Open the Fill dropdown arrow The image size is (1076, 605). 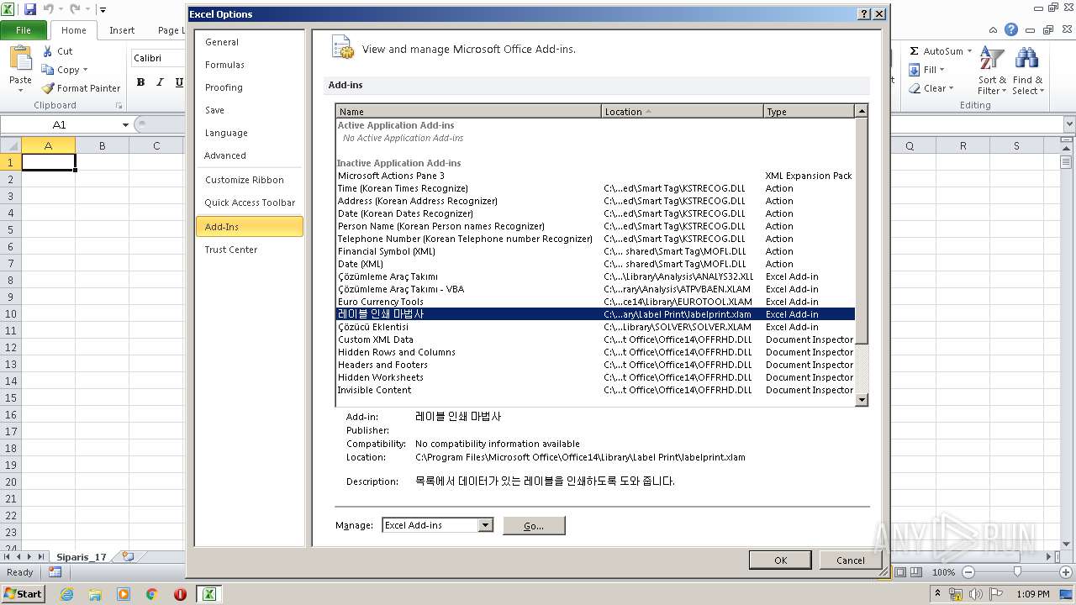[941, 70]
